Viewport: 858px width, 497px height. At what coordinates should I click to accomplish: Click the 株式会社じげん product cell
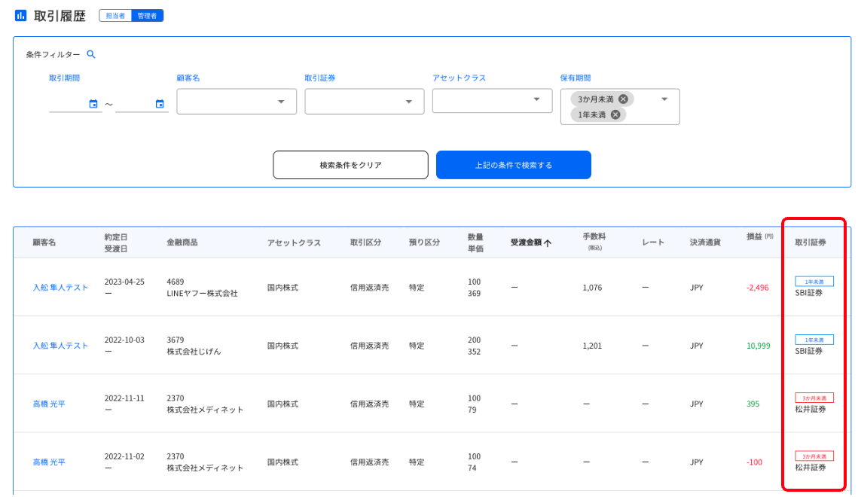[194, 352]
